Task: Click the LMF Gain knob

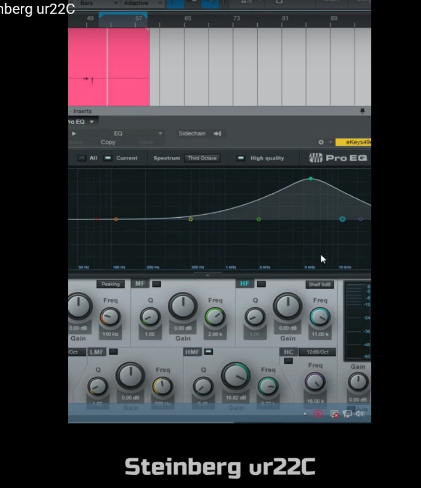Action: (x=130, y=376)
